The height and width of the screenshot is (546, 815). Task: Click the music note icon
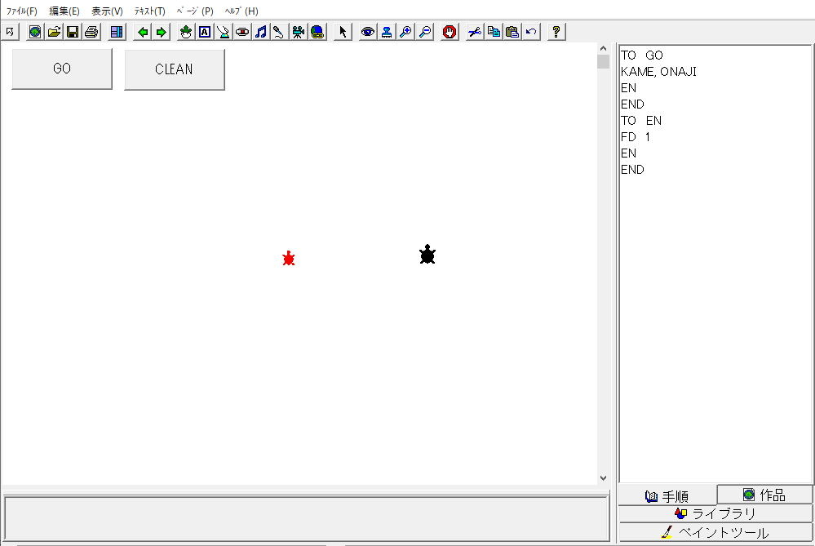click(x=261, y=32)
